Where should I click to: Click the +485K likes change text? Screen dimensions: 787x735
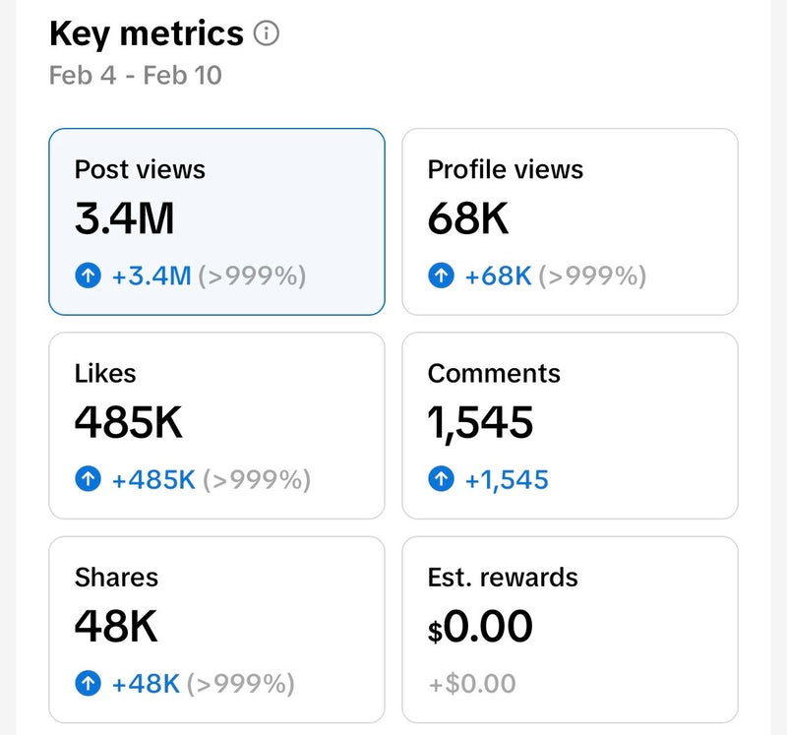coord(153,480)
